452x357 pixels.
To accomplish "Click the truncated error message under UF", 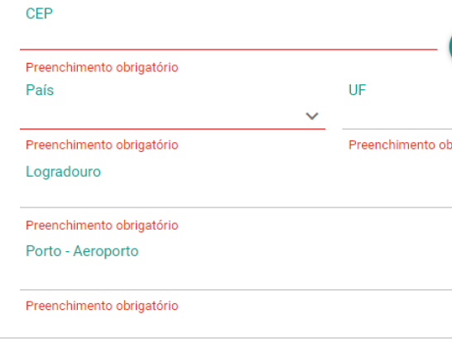I will tap(400, 145).
